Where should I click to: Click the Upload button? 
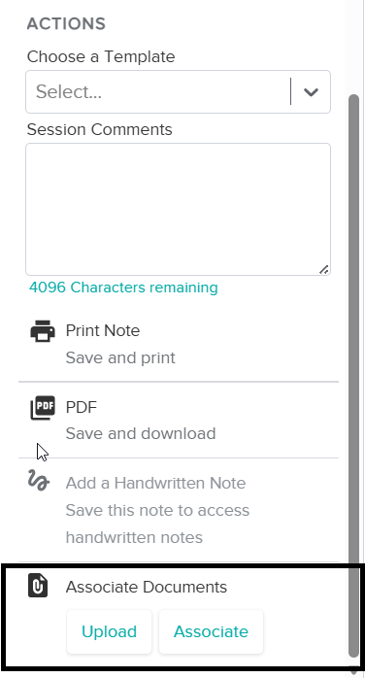[x=109, y=631]
